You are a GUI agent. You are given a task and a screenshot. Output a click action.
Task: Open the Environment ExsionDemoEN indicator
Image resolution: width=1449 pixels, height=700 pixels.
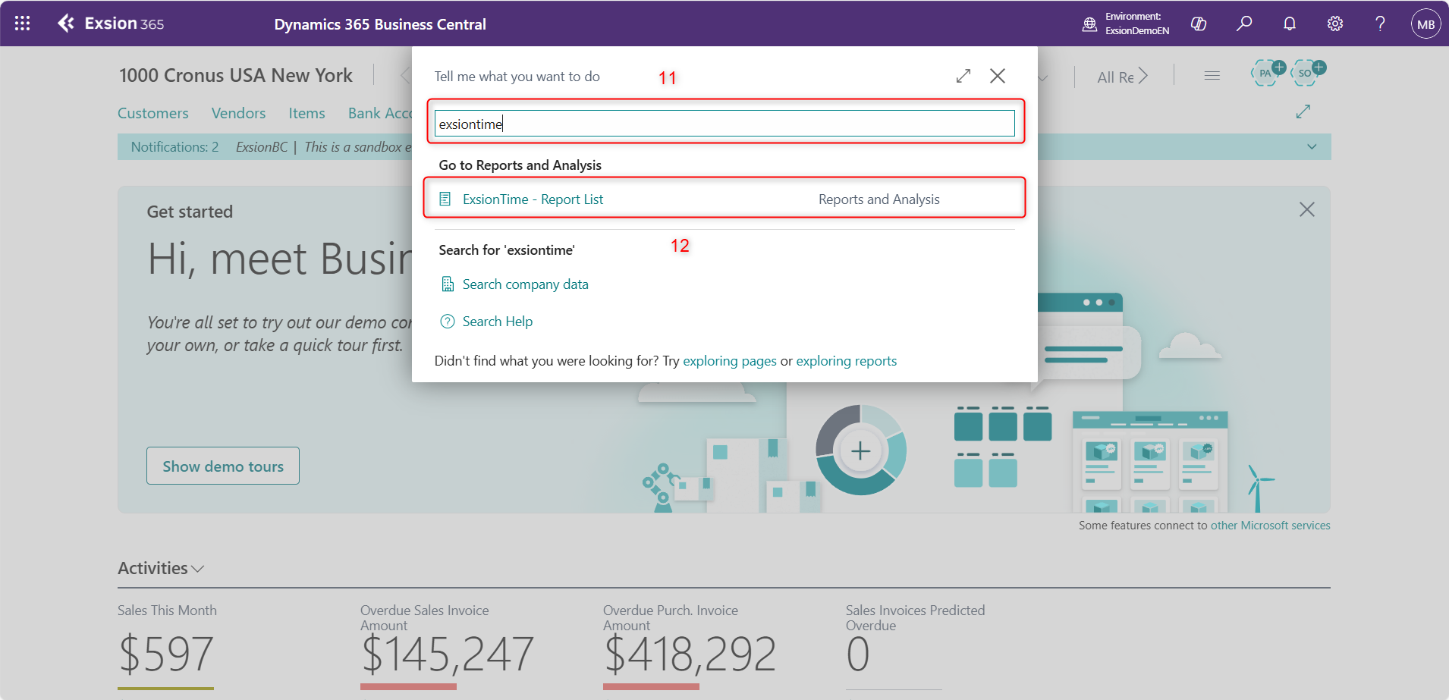pos(1125,24)
